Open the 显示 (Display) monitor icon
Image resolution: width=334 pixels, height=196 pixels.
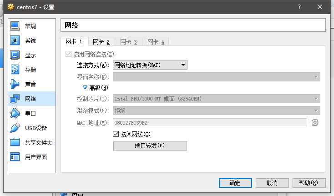(x=15, y=55)
